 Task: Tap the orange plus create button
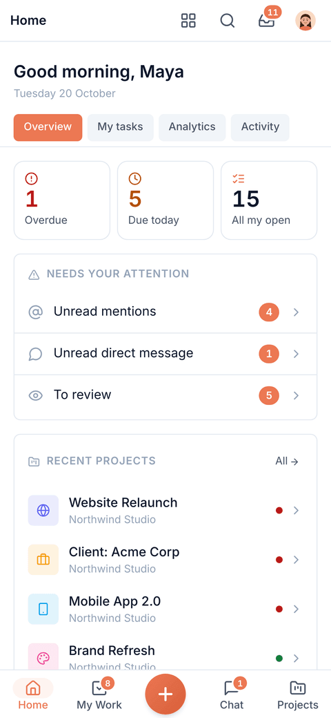tap(165, 695)
